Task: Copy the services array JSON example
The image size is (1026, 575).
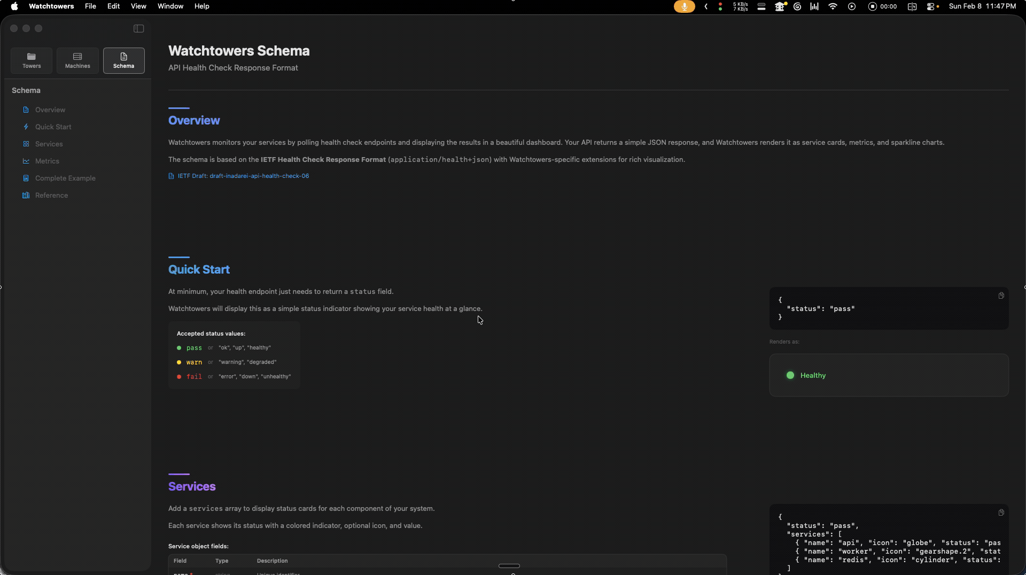Action: click(x=1001, y=512)
